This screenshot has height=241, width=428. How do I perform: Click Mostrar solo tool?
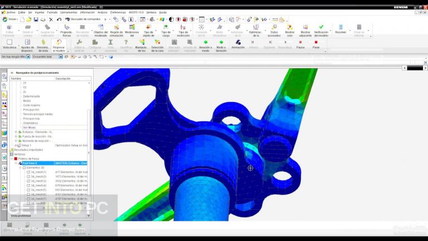(290, 30)
